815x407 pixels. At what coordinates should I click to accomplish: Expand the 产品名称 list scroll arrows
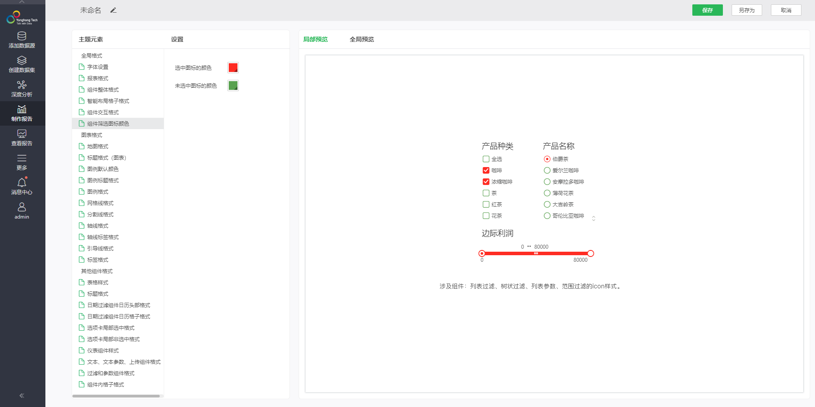594,218
